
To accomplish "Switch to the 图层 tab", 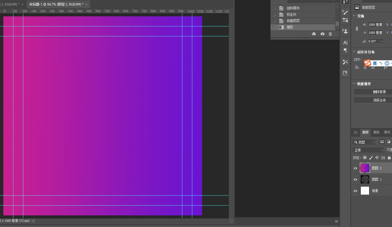I will pyautogui.click(x=365, y=132).
